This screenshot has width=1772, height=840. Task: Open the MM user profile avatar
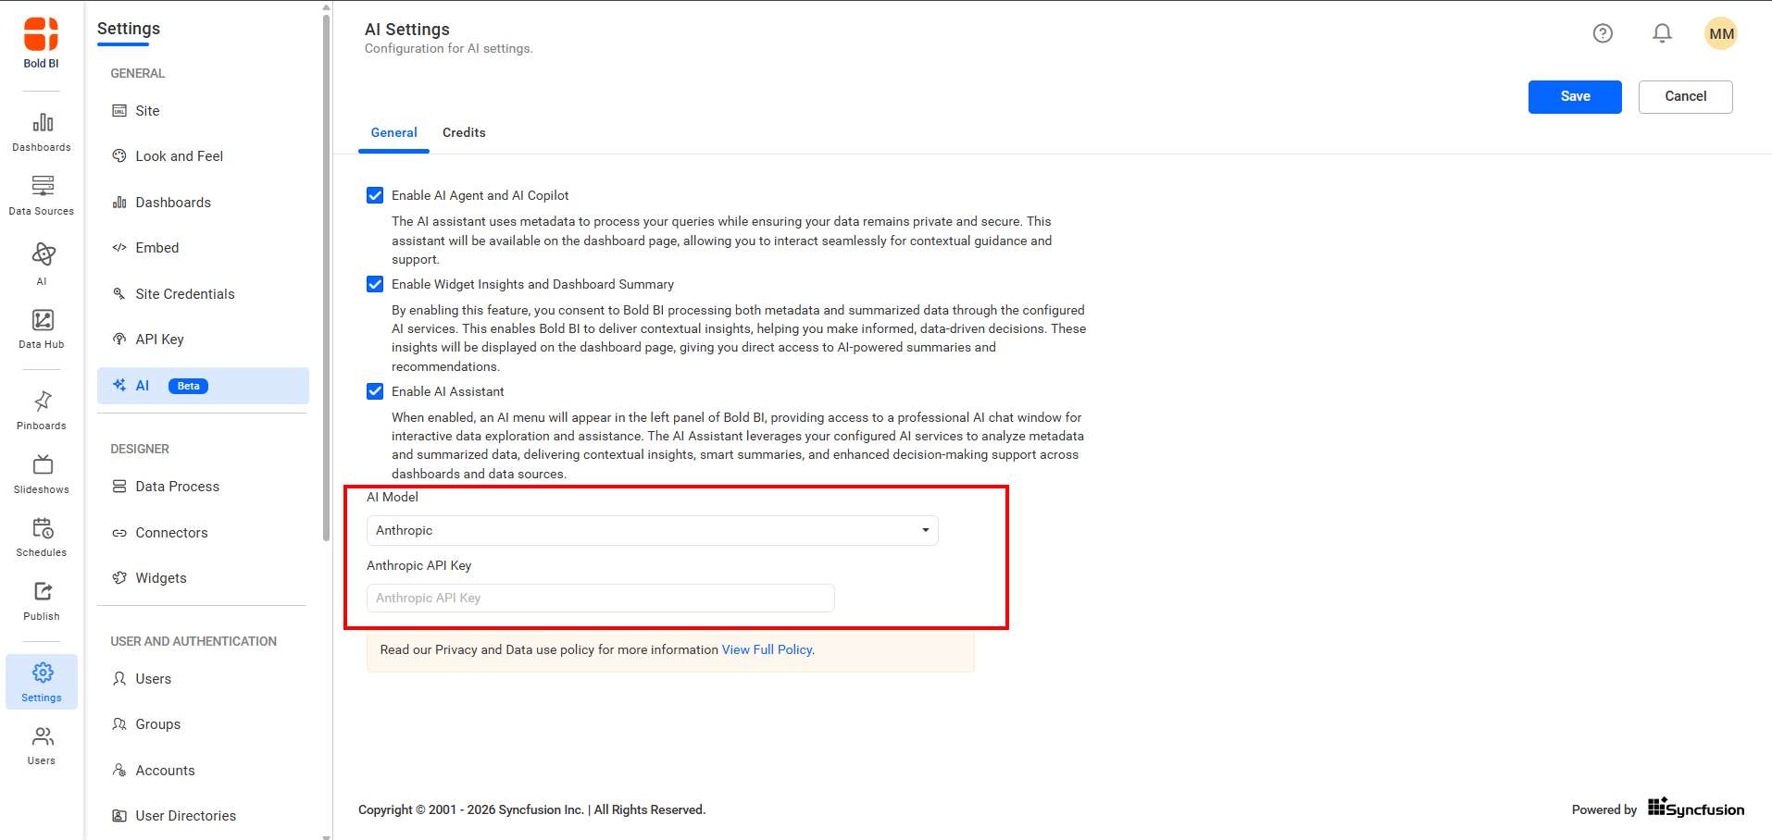point(1721,33)
